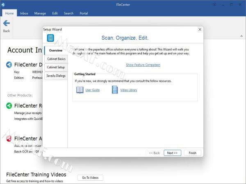Switch to the Home ribbon tab
This screenshot has height=184, width=246.
[9, 13]
